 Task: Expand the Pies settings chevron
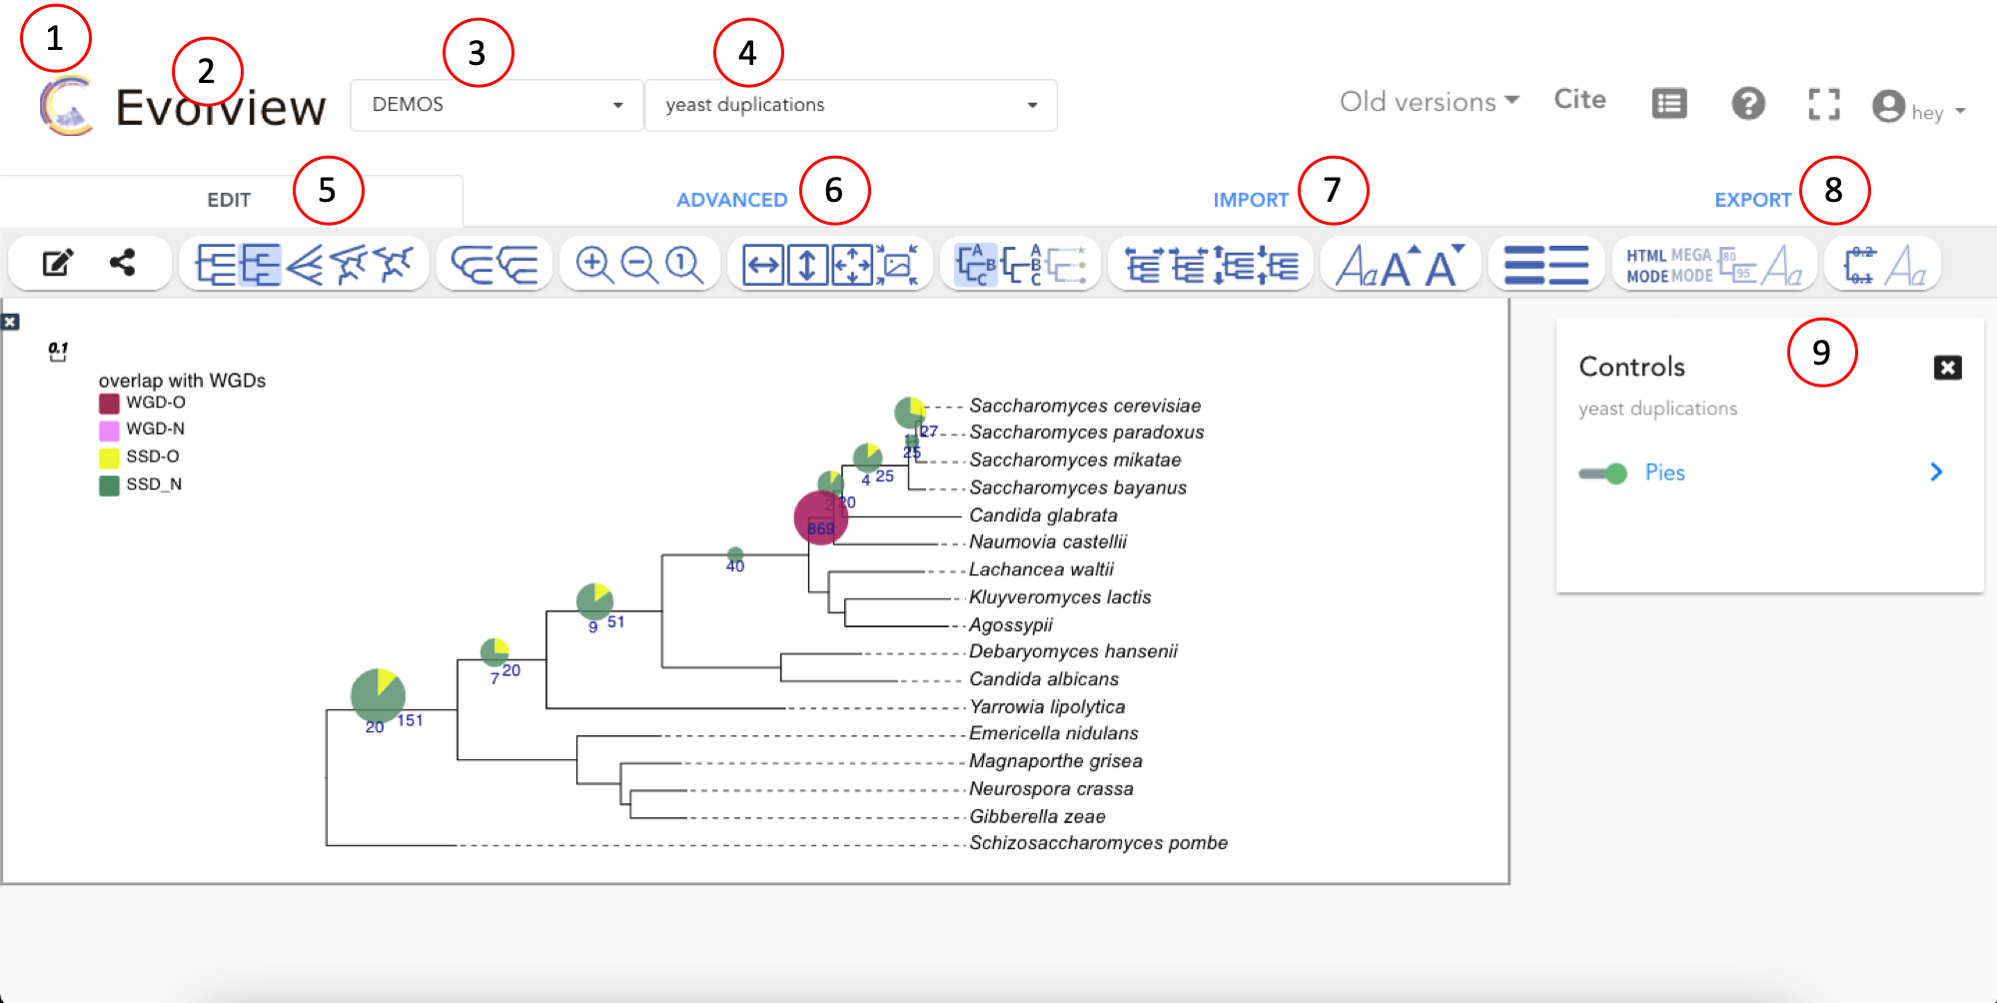pyautogui.click(x=1936, y=472)
